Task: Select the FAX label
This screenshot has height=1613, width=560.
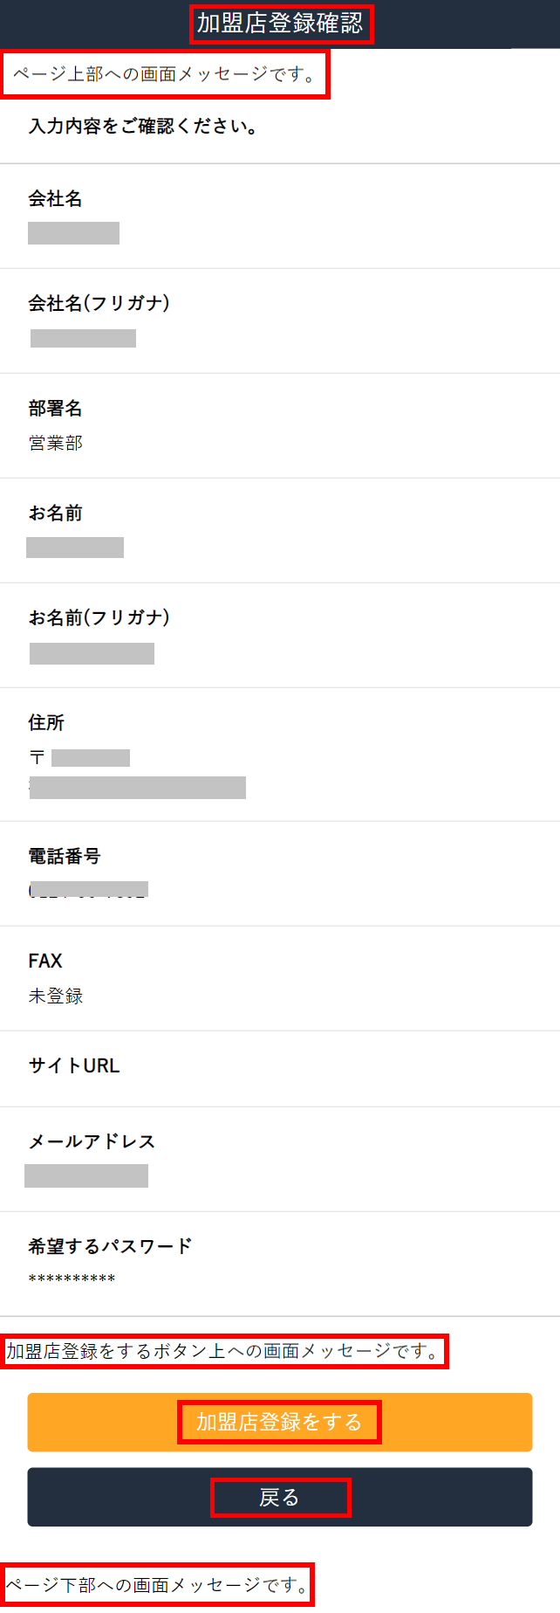Action: 45,961
